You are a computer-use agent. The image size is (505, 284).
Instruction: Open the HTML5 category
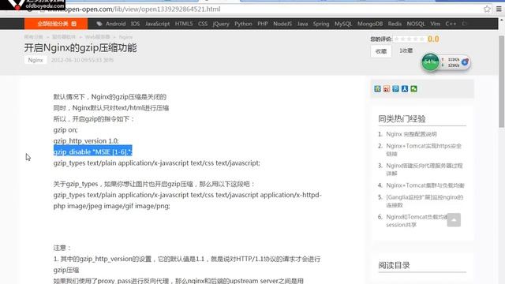184,24
